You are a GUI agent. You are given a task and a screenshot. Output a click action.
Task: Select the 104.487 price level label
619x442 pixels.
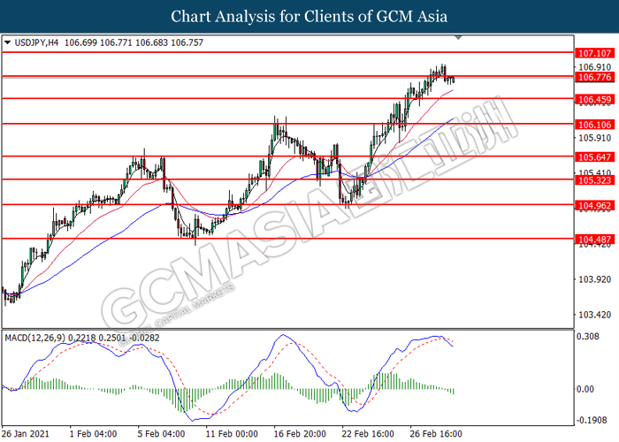(594, 240)
